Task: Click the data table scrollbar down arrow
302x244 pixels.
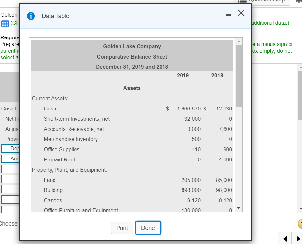Action: [239, 208]
